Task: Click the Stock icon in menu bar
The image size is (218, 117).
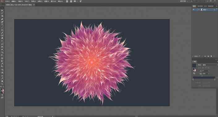Action: click(x=71, y=1)
